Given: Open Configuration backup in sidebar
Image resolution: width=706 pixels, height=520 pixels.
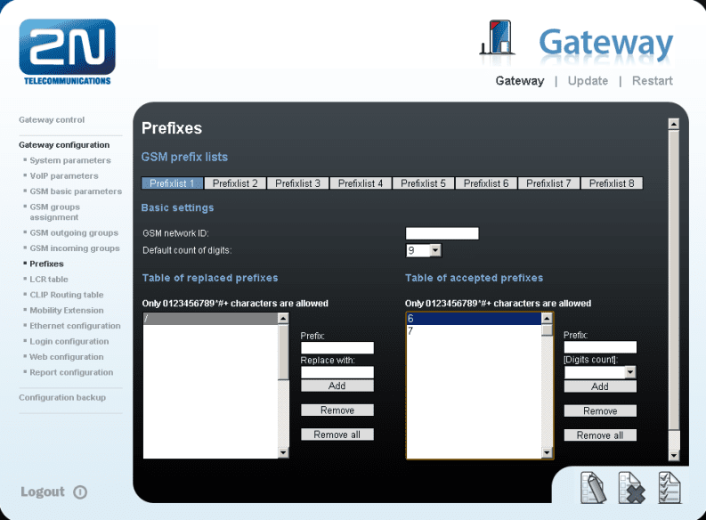Looking at the screenshot, I should click(62, 397).
